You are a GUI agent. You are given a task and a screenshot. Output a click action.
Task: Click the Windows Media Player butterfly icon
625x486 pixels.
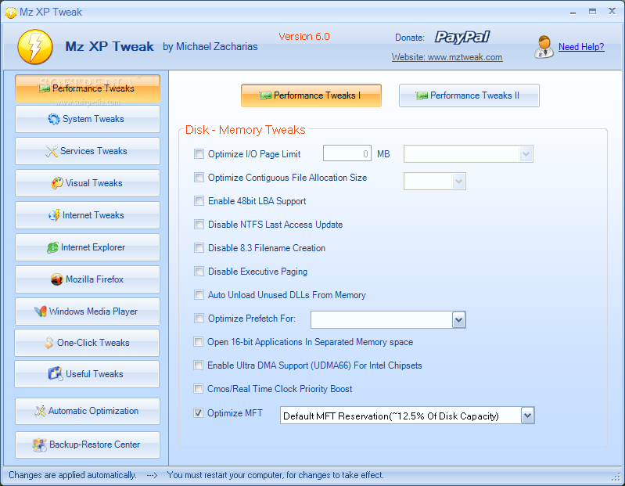[41, 311]
